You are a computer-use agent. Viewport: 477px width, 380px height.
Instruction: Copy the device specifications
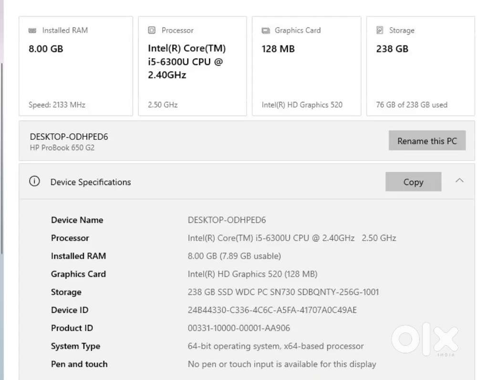point(413,182)
